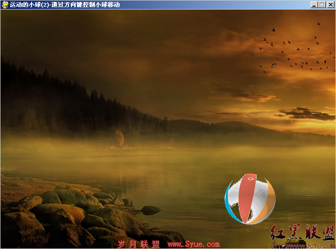Click the topmost bird in the sky
The height and width of the screenshot is (249, 336).
319,23
